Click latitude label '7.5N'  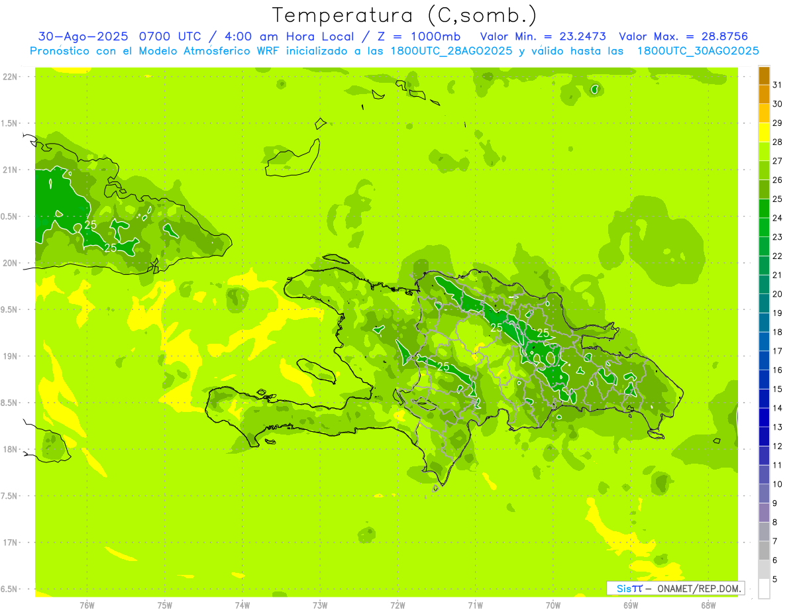click(9, 497)
